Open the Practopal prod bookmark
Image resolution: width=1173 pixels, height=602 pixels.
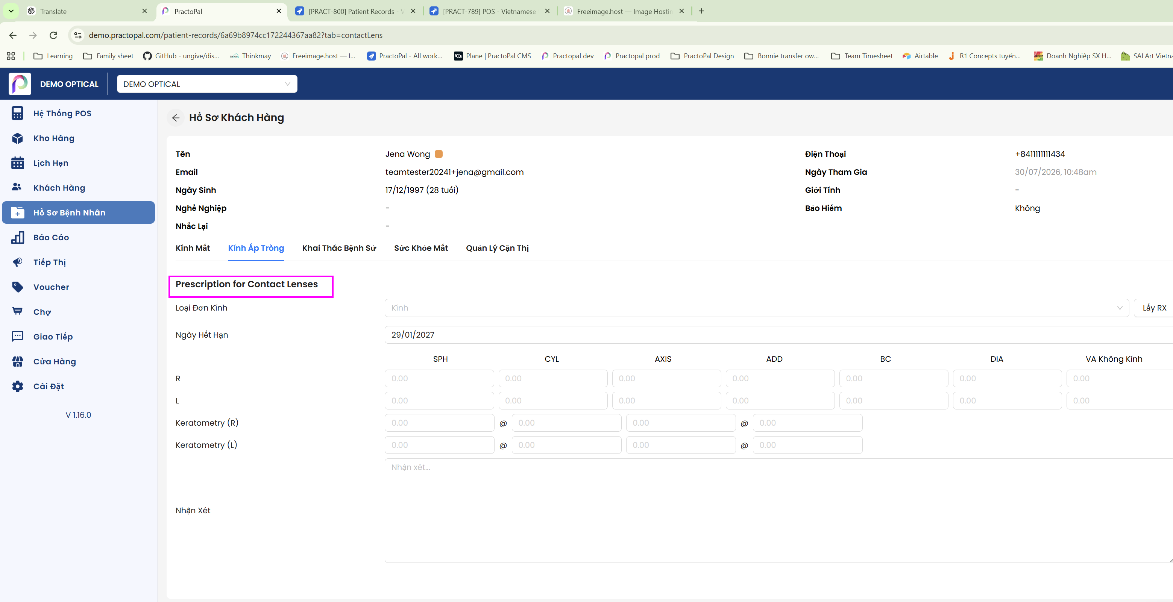631,56
